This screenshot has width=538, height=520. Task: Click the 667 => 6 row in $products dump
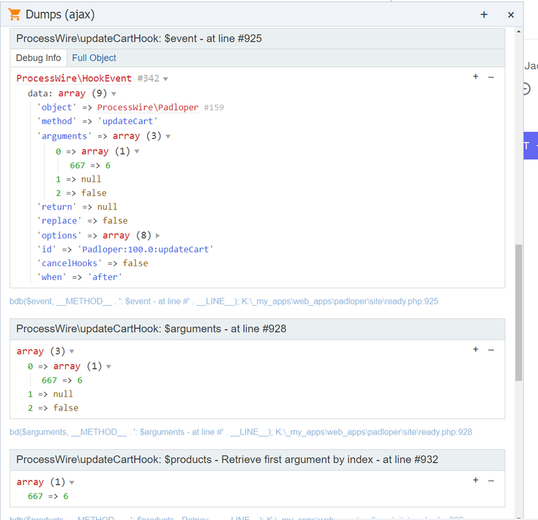[x=48, y=496]
